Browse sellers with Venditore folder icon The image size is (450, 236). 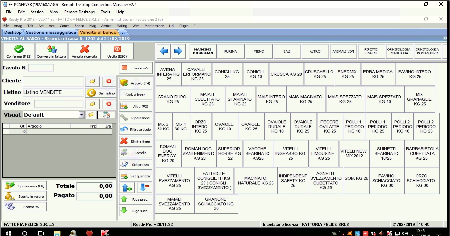(92, 104)
